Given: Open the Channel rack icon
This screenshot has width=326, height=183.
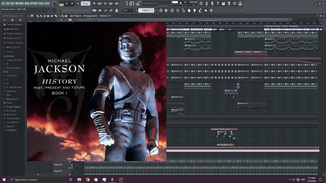Looking at the screenshot, I should click(x=172, y=10).
